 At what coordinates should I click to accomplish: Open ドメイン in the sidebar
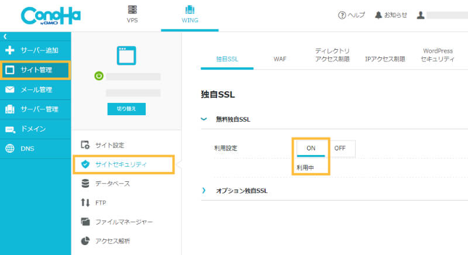pyautogui.click(x=36, y=129)
